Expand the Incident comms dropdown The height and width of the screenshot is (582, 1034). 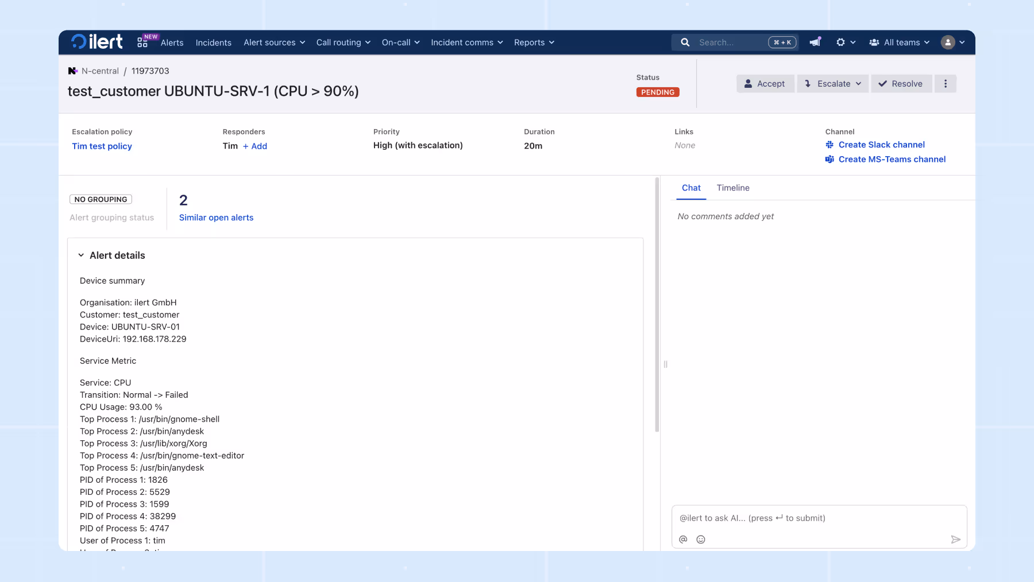[467, 42]
